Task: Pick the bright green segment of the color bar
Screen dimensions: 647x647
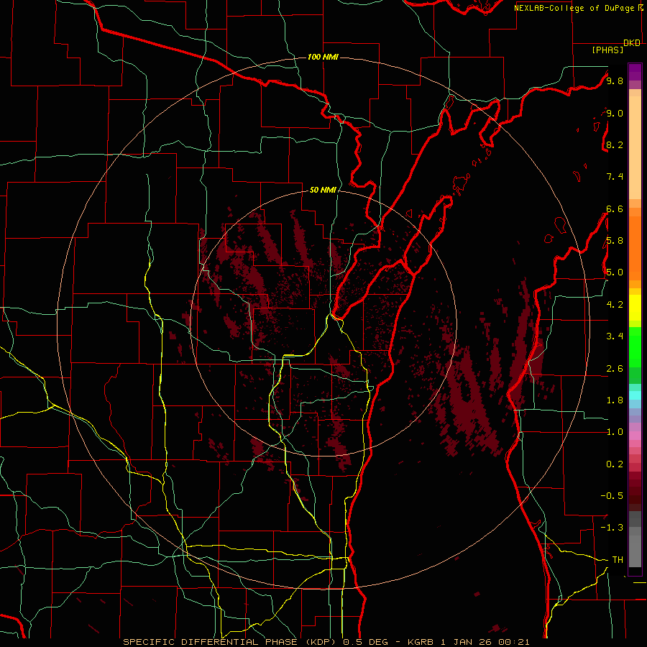Action: pos(635,347)
